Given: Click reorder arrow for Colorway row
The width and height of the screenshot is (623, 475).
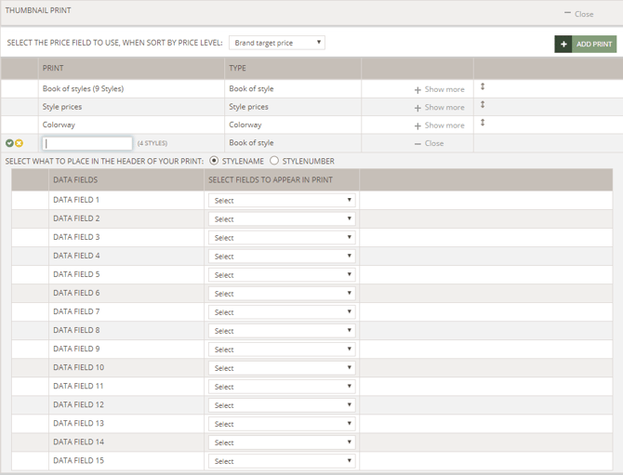Looking at the screenshot, I should coord(483,123).
